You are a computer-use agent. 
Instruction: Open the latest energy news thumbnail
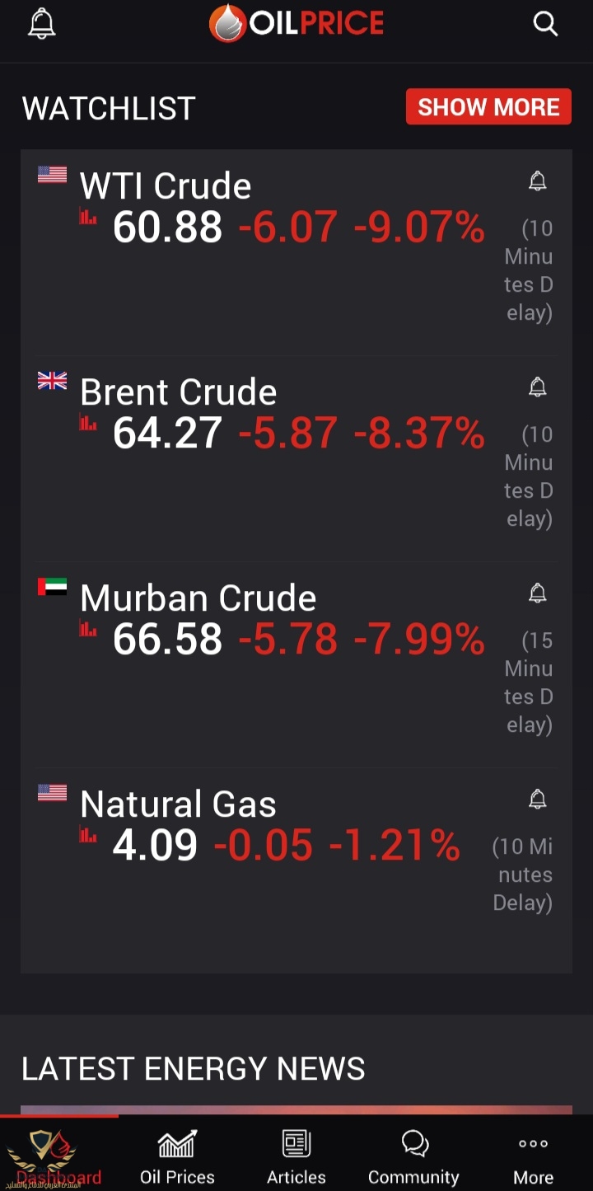click(x=296, y=1109)
